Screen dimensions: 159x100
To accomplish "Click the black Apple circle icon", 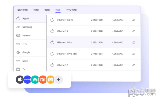I will coord(20,79).
